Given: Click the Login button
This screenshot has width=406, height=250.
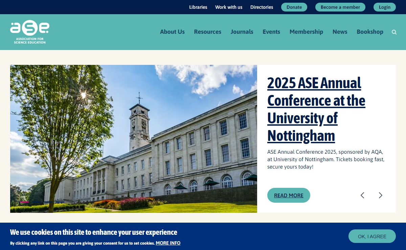Looking at the screenshot, I should click(x=385, y=7).
